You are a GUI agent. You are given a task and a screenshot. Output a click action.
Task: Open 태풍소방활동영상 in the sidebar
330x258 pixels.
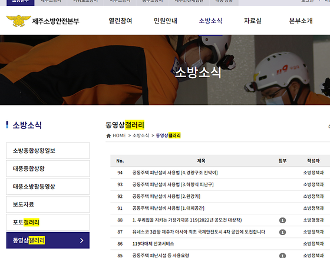48,187
